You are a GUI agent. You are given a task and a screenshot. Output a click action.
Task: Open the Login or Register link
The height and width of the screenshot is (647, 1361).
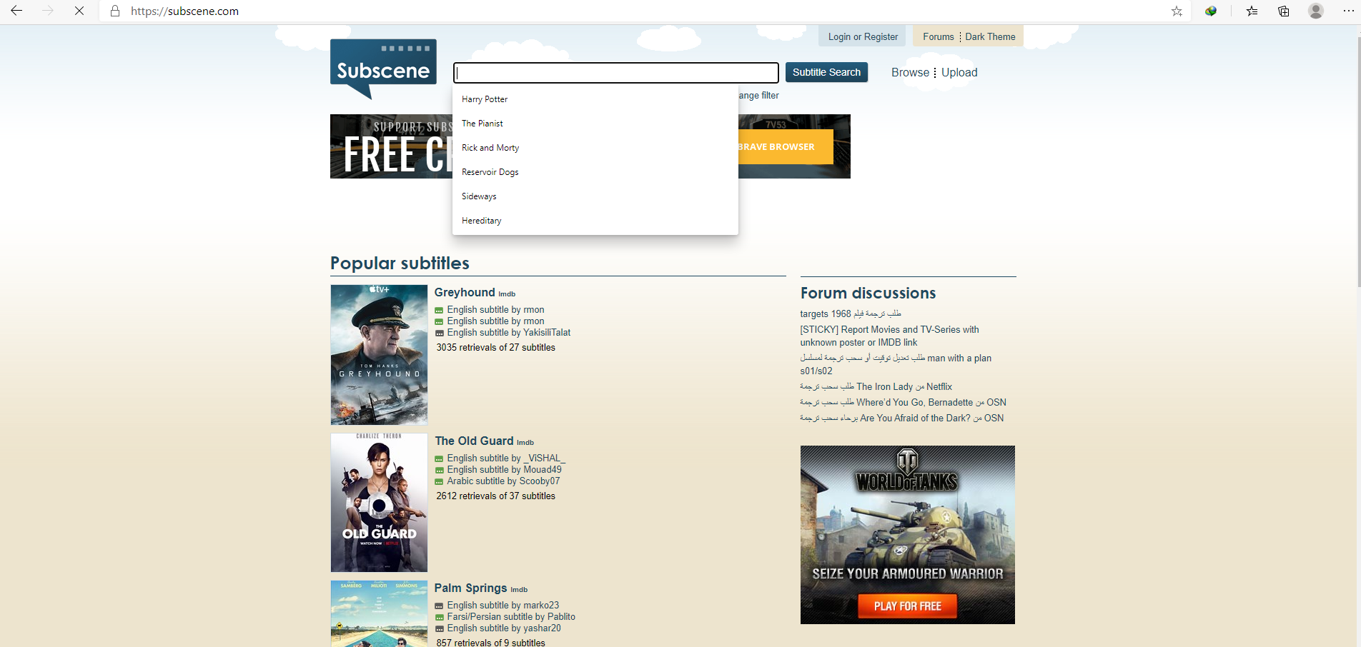click(x=863, y=37)
